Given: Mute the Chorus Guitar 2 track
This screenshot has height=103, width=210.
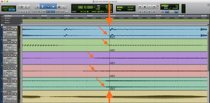Looking at the screenshot, I should (15, 68).
